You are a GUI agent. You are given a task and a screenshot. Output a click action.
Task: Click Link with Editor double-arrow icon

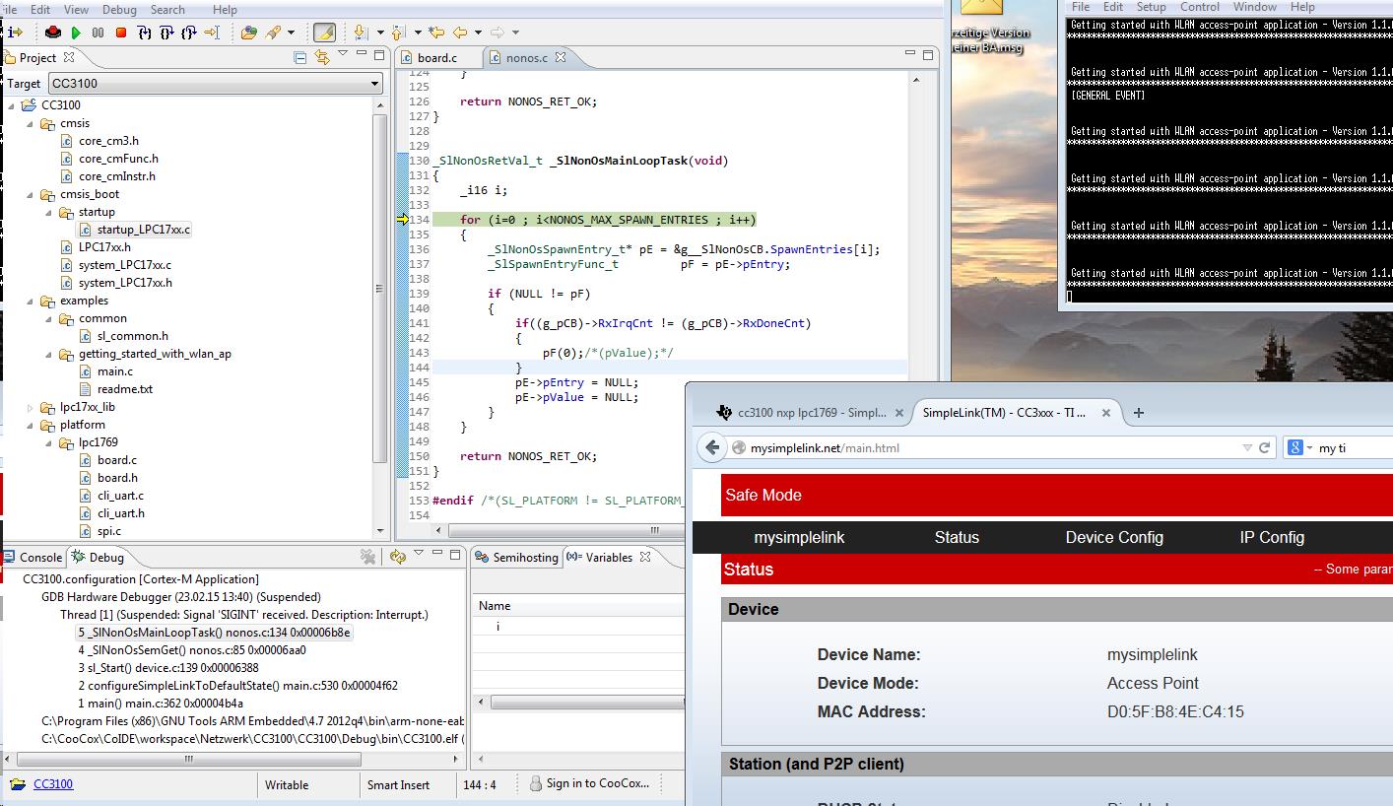click(321, 58)
